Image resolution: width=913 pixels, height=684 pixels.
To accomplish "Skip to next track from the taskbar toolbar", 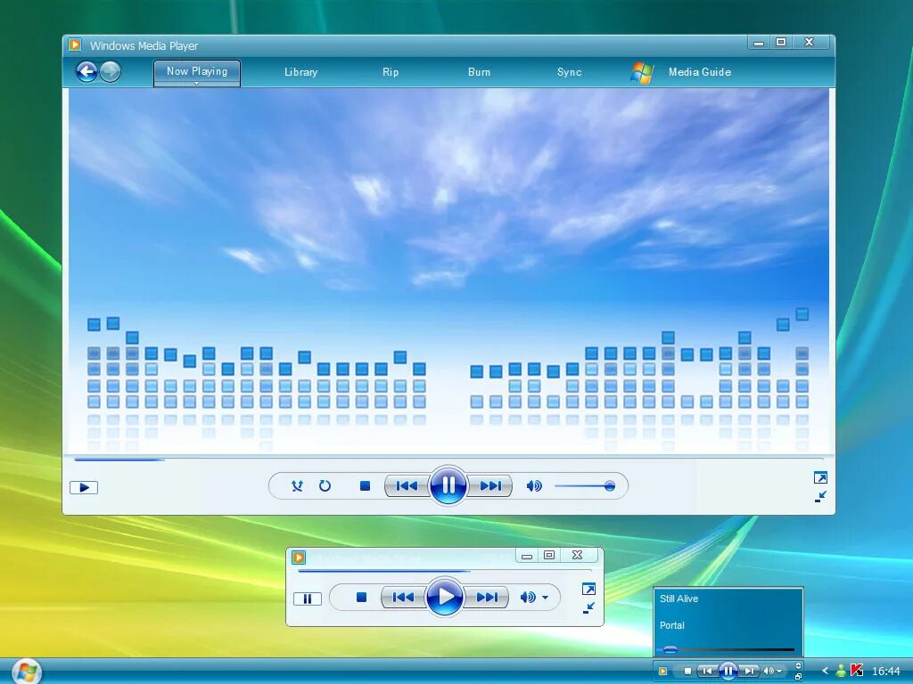I will [749, 672].
